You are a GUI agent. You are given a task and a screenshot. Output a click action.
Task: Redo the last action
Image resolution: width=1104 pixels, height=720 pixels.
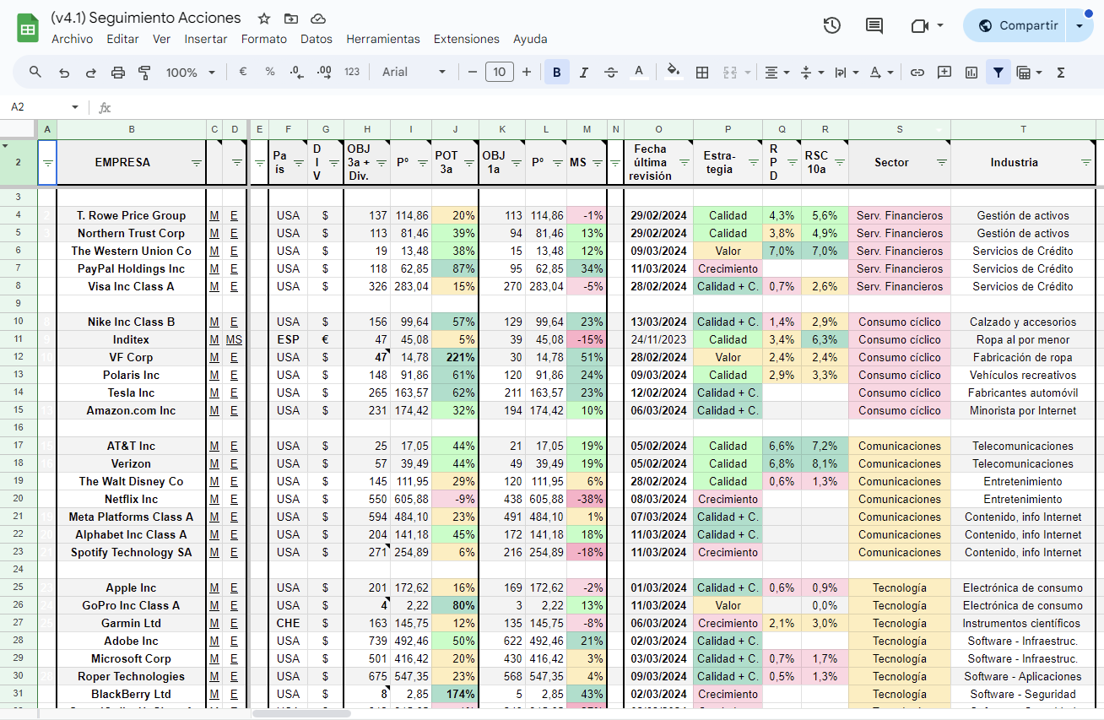click(91, 73)
